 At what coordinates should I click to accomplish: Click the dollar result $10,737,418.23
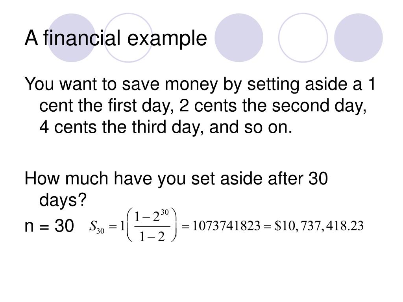pyautogui.click(x=319, y=226)
